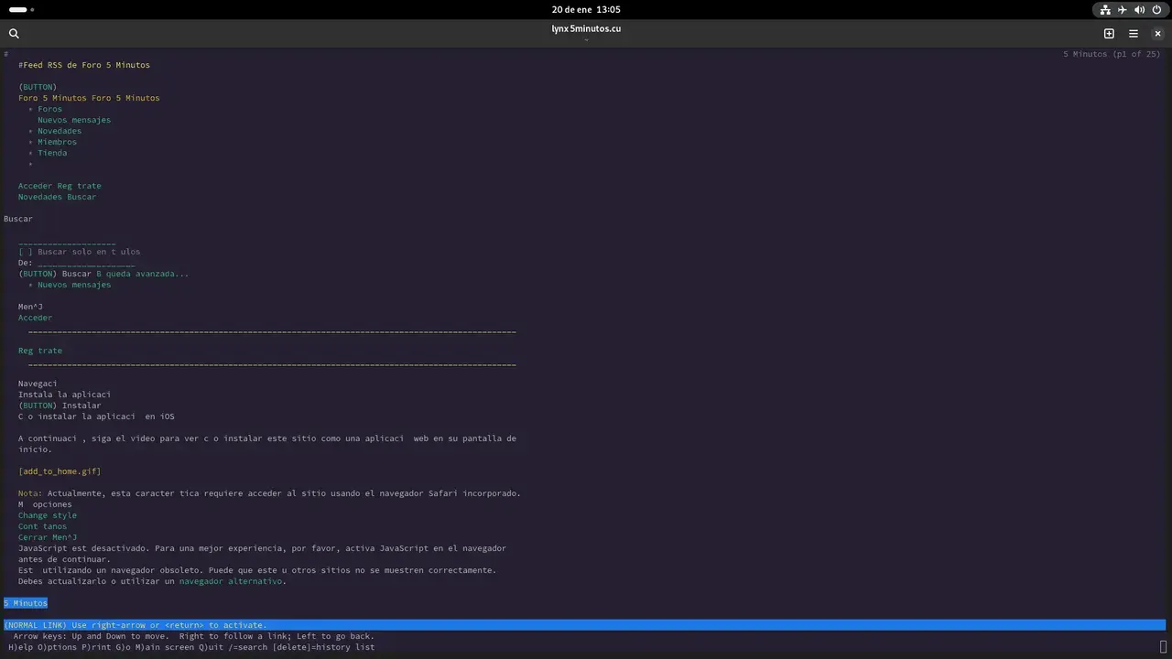
Task: Click Acceder link below Menú heading
Action: (35, 318)
